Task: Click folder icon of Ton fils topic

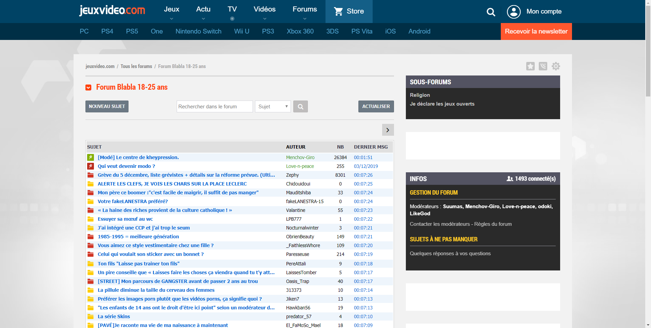Action: (x=91, y=264)
